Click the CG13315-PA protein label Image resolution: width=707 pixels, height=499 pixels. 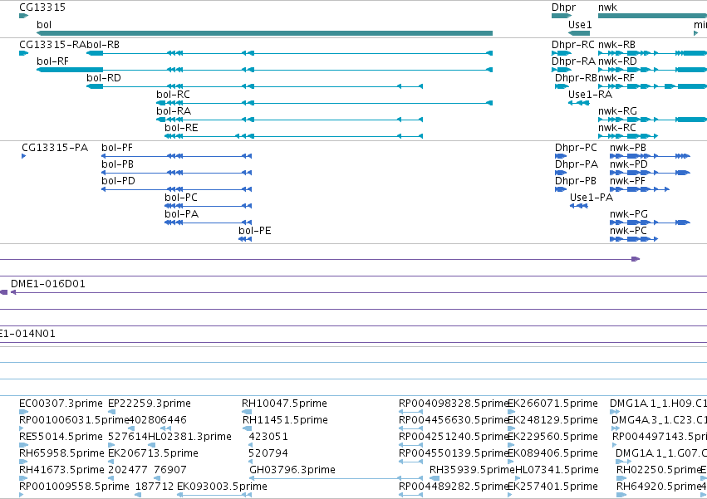pyautogui.click(x=55, y=148)
